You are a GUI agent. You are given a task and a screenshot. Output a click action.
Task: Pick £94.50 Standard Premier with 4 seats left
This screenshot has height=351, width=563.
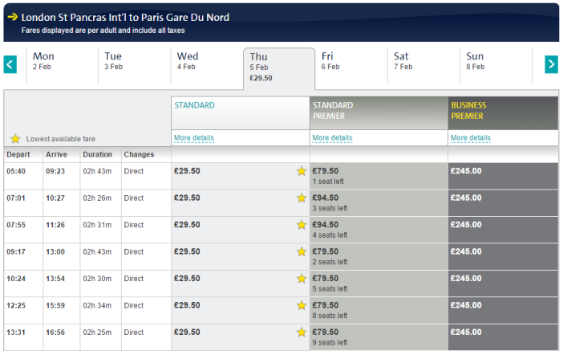point(379,230)
